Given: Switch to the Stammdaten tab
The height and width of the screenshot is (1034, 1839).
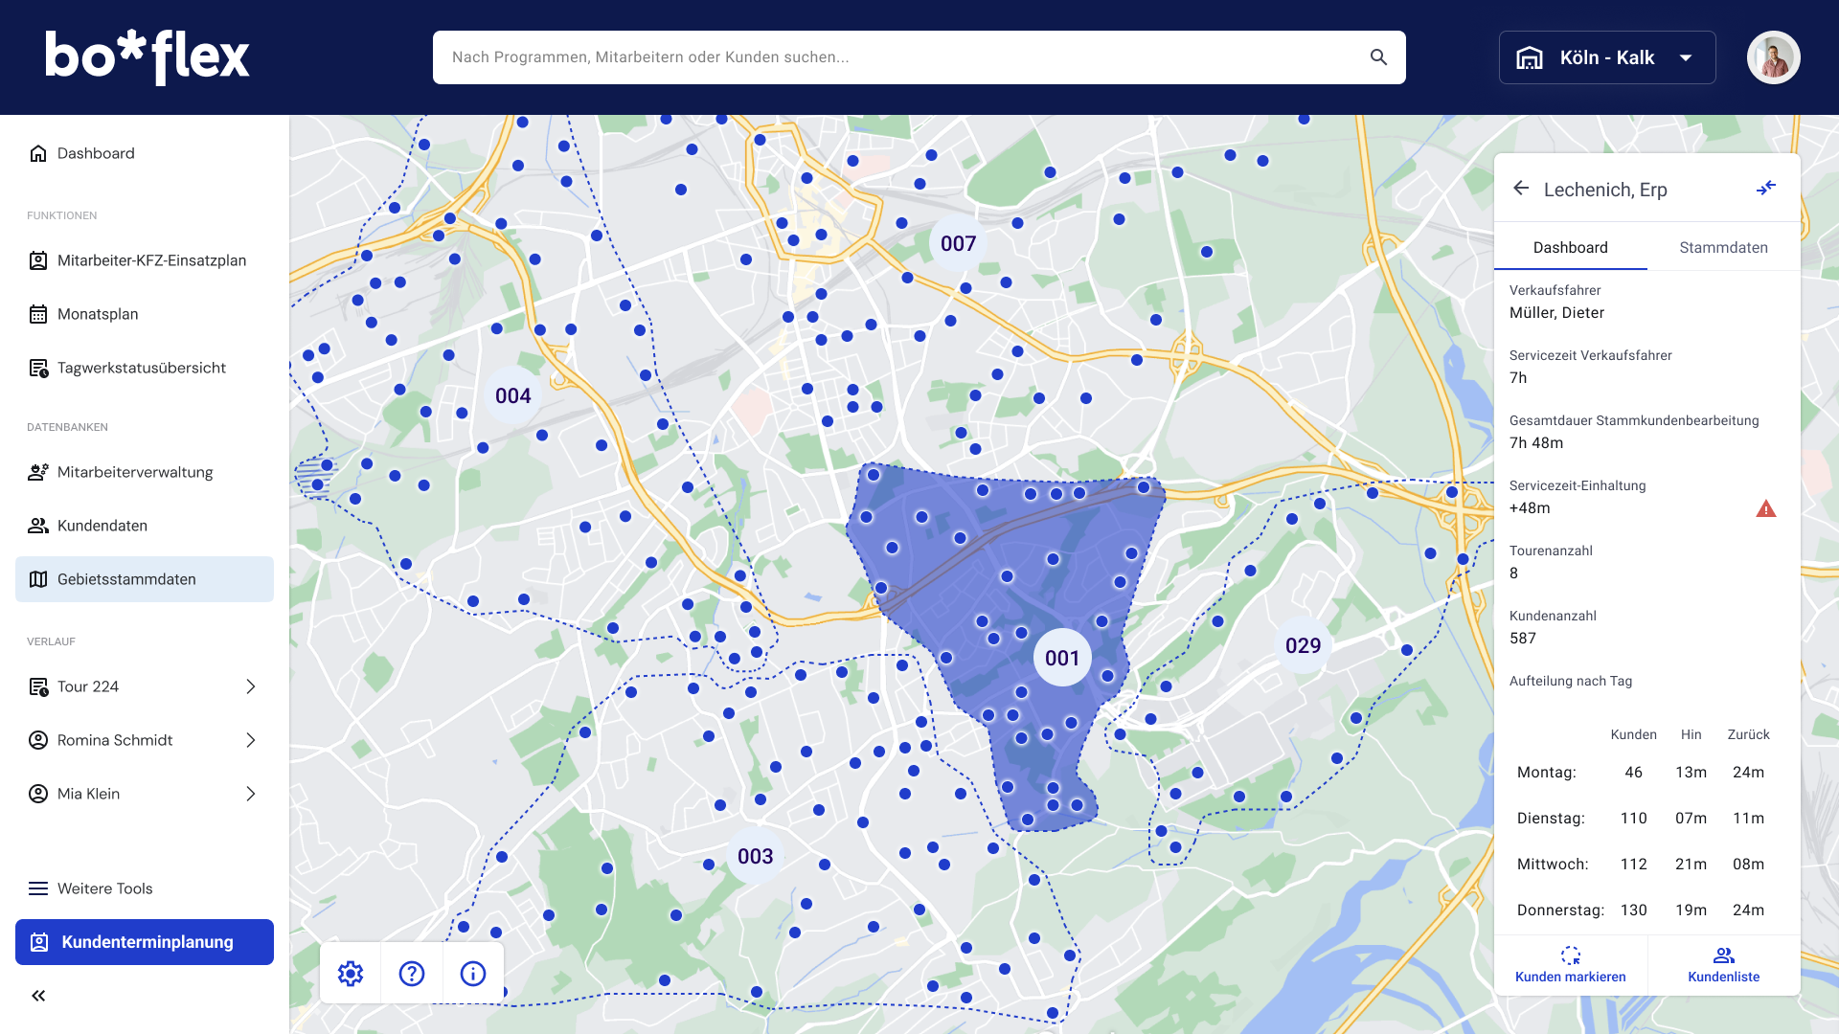Looking at the screenshot, I should pos(1723,247).
